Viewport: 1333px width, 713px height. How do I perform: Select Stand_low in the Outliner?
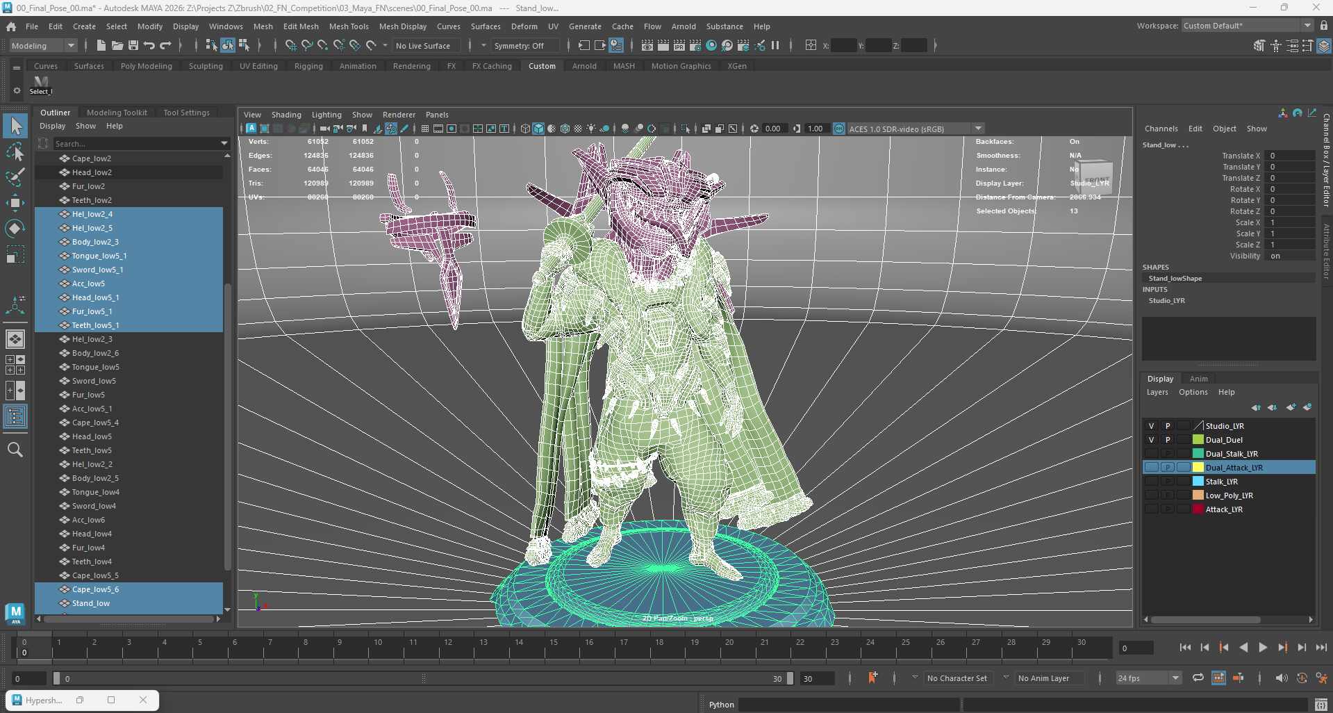click(91, 603)
